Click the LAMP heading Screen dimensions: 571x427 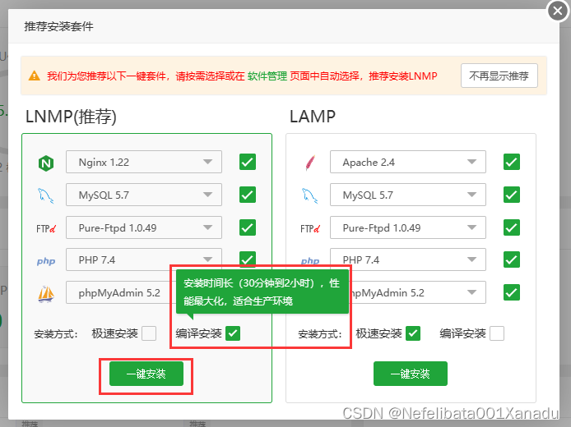point(313,117)
